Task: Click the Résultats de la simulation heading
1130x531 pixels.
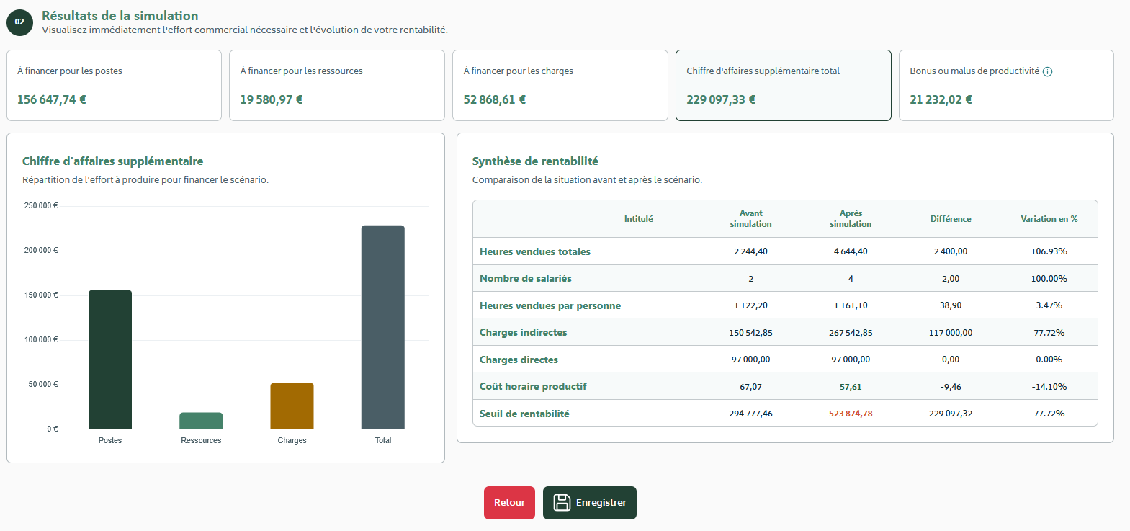Action: click(x=120, y=15)
